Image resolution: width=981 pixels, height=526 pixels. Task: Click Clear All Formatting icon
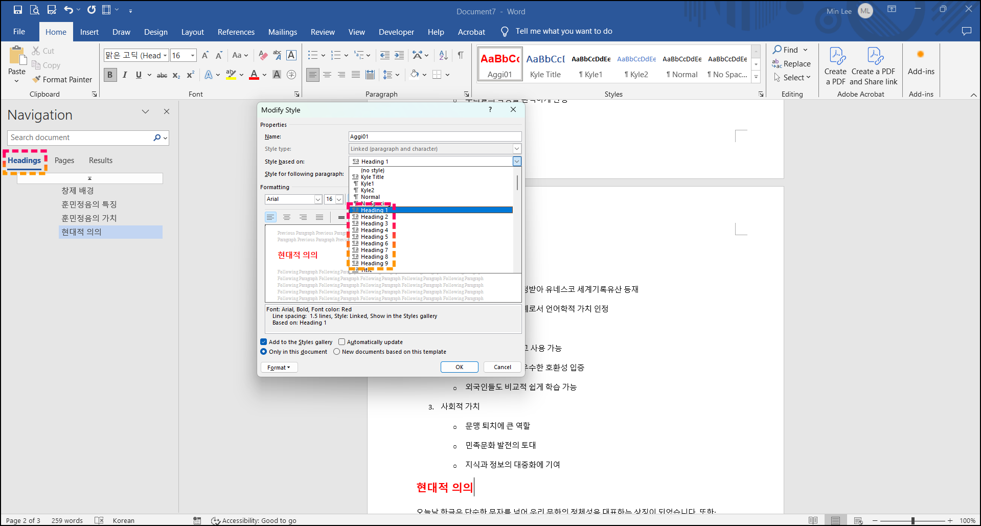point(263,55)
